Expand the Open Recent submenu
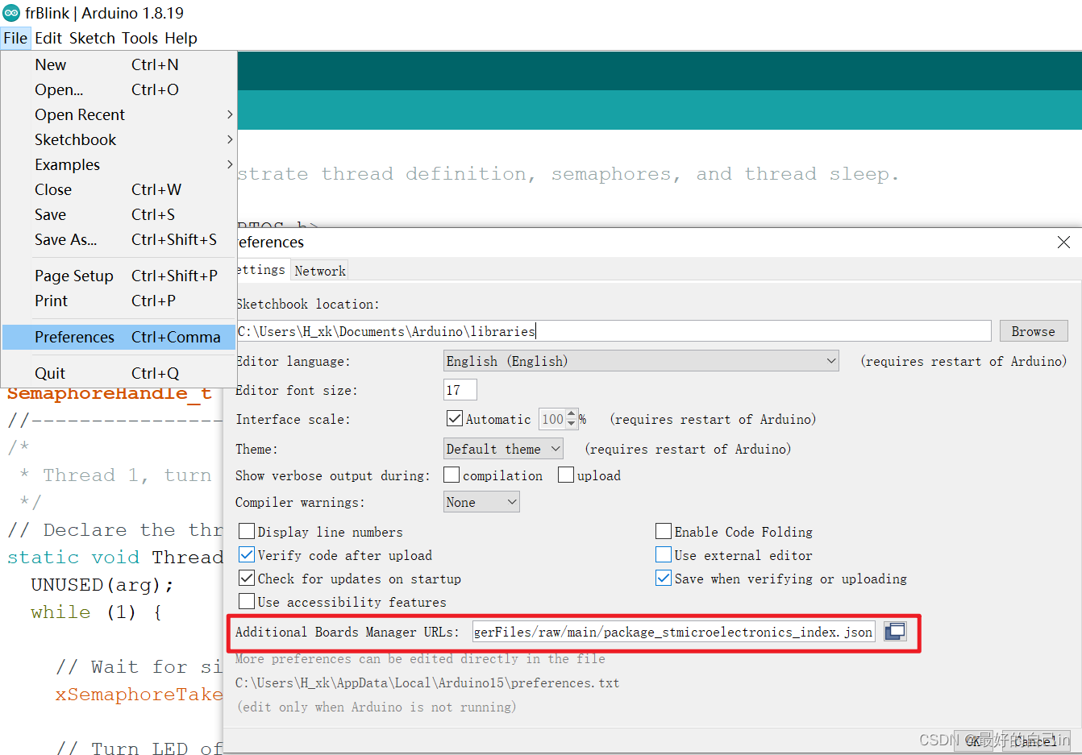The image size is (1082, 755). [x=119, y=114]
